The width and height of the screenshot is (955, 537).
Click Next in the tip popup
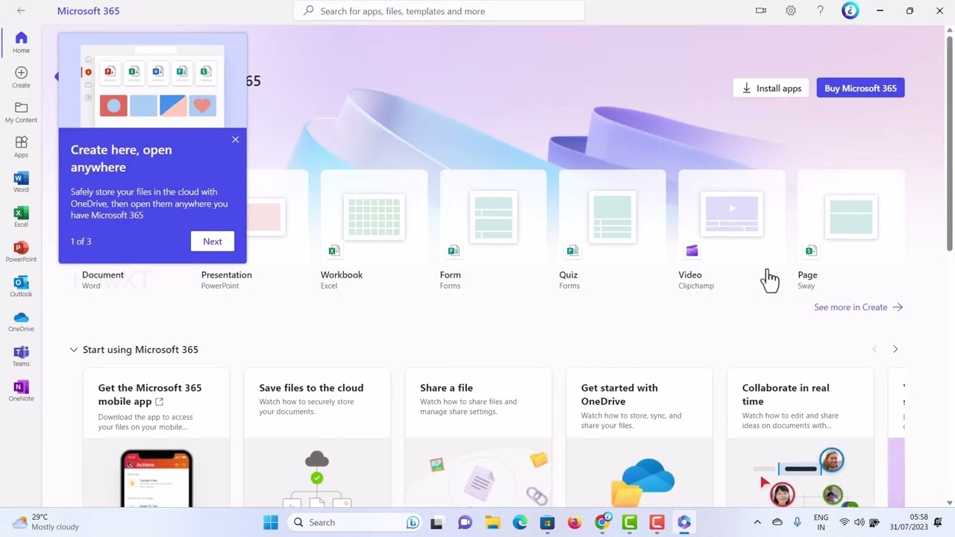213,241
